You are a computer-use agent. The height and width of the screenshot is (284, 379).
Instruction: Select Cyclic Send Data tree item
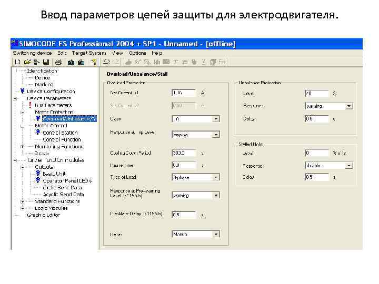(x=62, y=187)
